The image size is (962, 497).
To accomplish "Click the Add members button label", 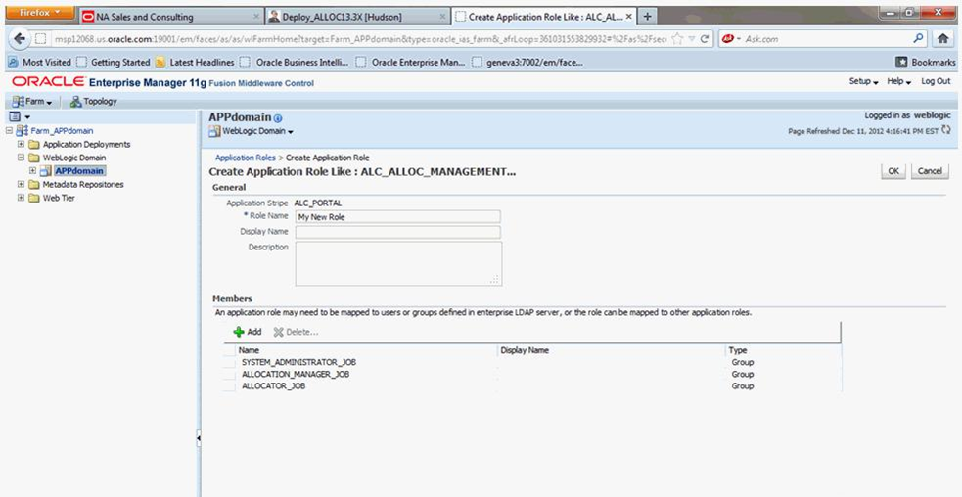I will pos(254,332).
